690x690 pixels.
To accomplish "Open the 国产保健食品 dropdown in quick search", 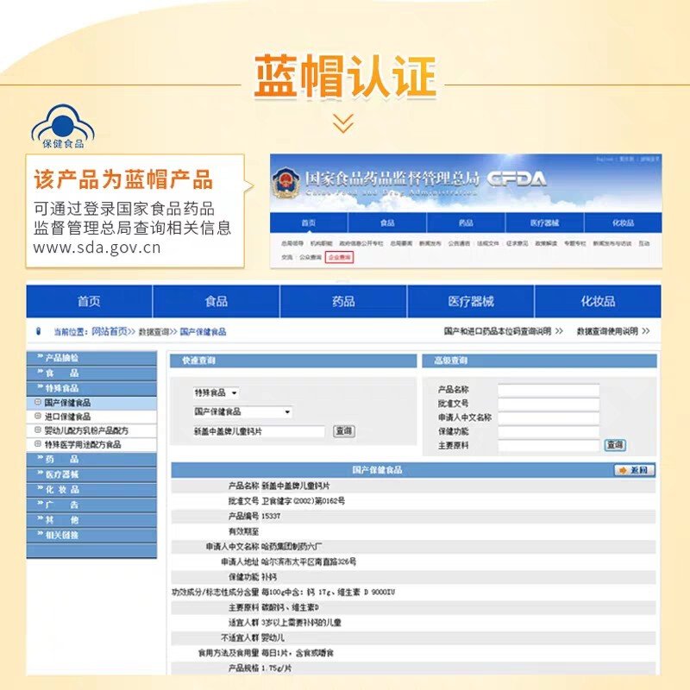I will pos(242,412).
